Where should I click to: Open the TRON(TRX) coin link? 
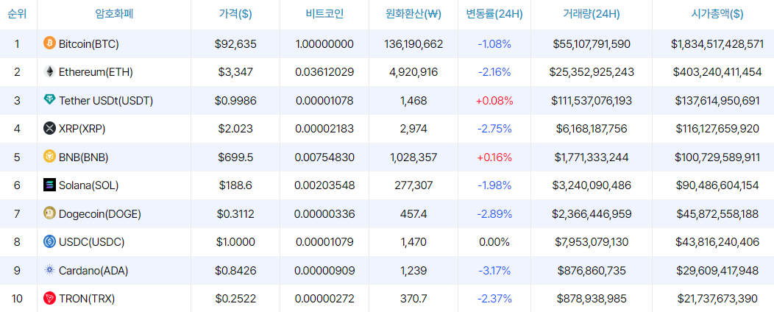[87, 299]
